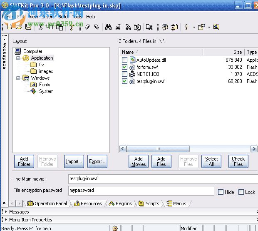Screen dimensions: 258x231
Task: Click the exclamation mark toolbar icon
Action: (x=186, y=27)
